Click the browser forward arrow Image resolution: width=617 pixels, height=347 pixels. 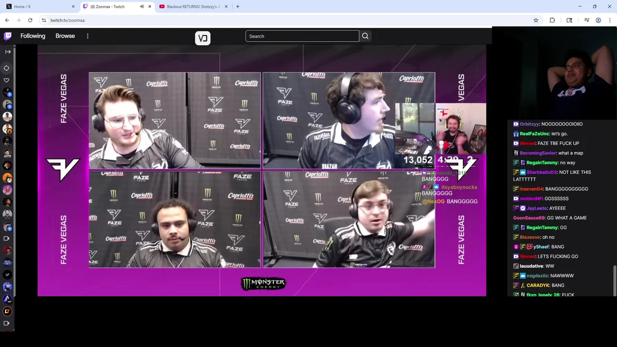[18, 20]
